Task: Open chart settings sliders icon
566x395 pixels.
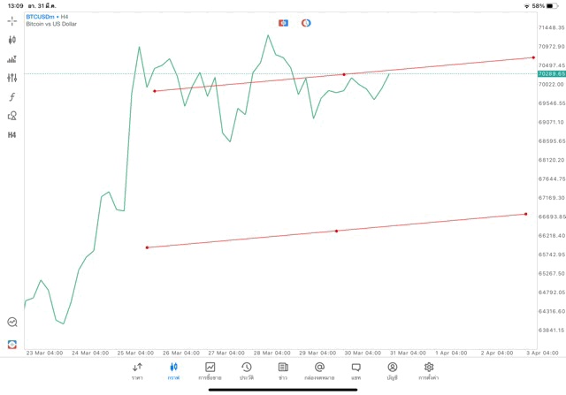Action: (x=12, y=78)
